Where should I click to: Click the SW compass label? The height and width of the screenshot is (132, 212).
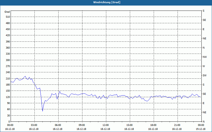pos(205,76)
